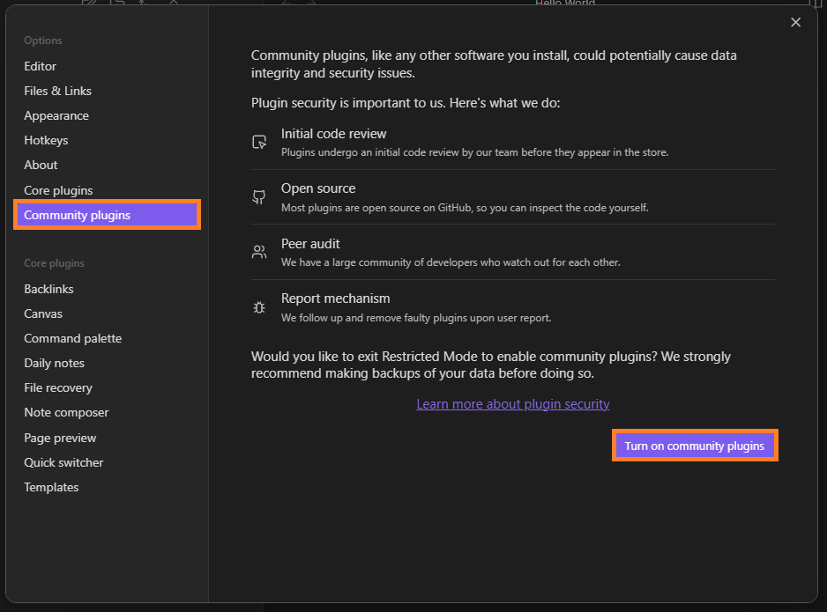Click the GitHub icon beside Open source
Viewport: 827px width, 612px height.
pos(258,196)
